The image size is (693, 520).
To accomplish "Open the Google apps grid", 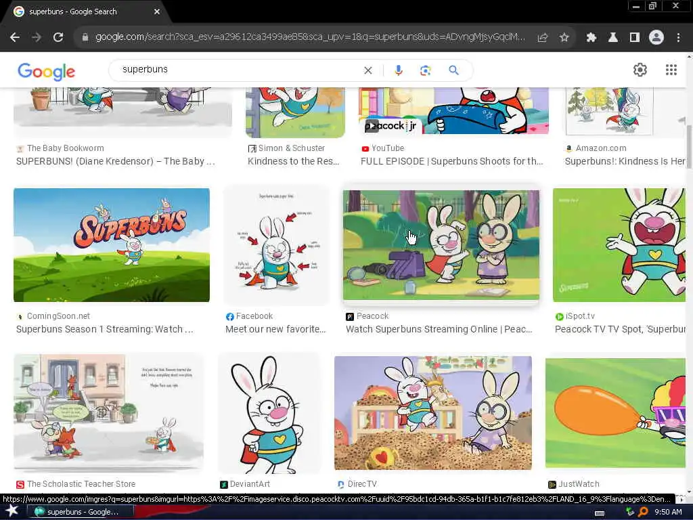I will tap(671, 70).
